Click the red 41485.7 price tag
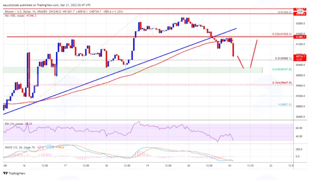 [x=300, y=37]
